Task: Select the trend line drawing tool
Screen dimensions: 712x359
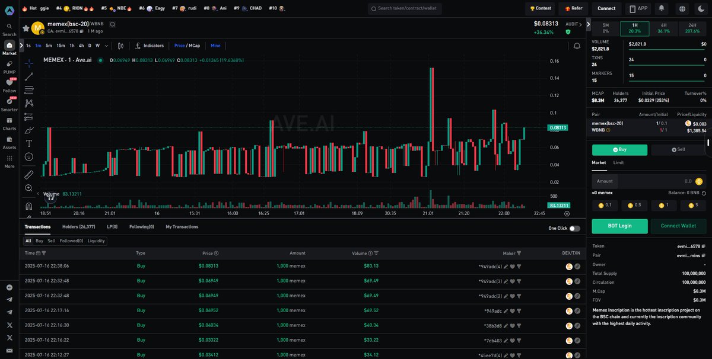Action: click(28, 76)
